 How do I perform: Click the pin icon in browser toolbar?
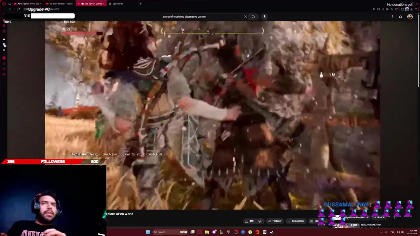(x=374, y=9)
